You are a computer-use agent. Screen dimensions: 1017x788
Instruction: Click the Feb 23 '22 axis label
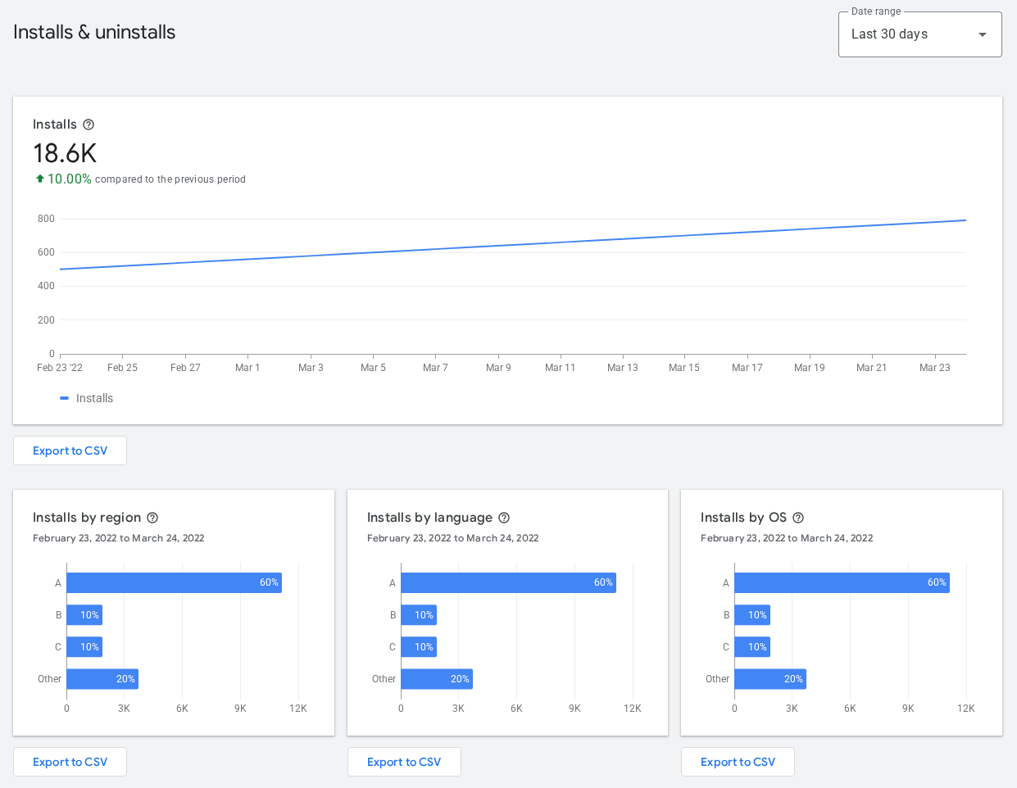tap(60, 368)
